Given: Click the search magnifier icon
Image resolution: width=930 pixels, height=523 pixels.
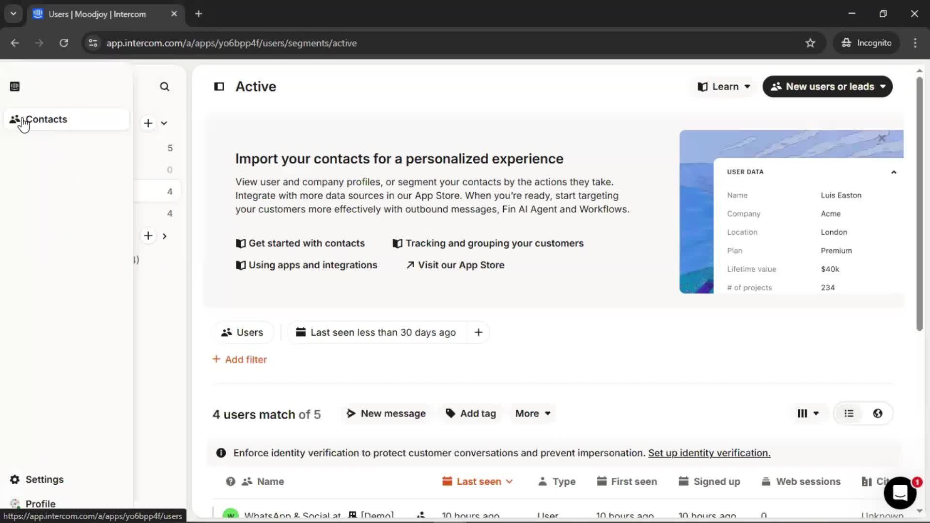Looking at the screenshot, I should tap(165, 87).
